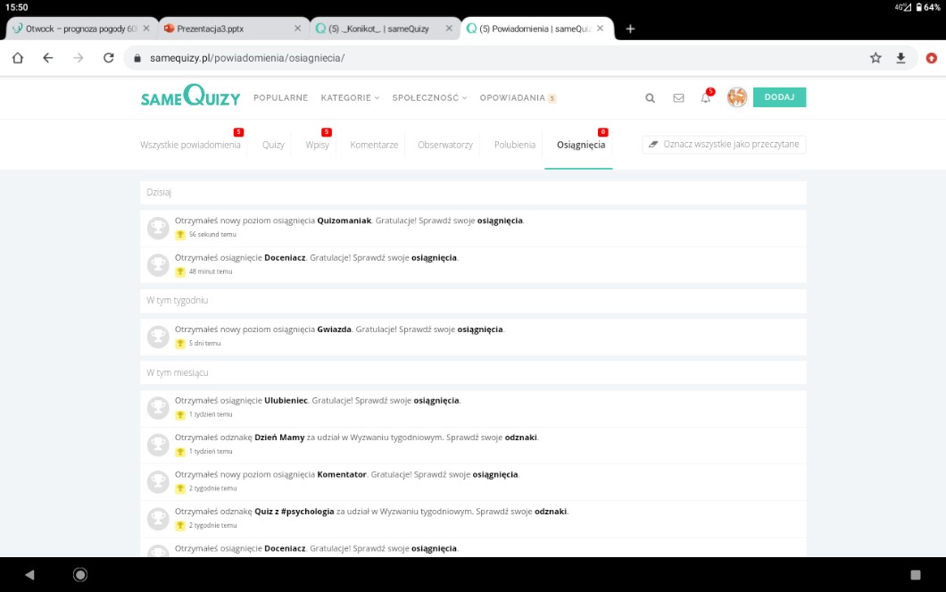
Task: Click the Quiz z #psychologia badge name
Action: tap(294, 511)
